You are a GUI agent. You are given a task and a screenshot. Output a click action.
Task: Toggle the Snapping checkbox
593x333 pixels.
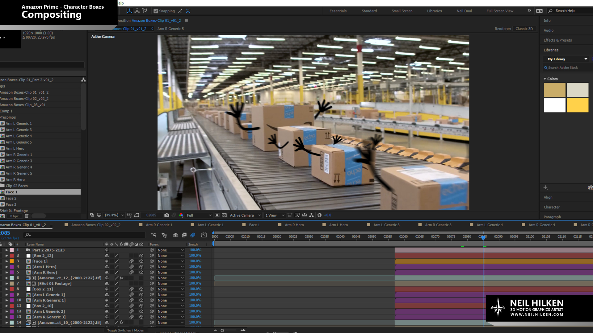pos(156,11)
